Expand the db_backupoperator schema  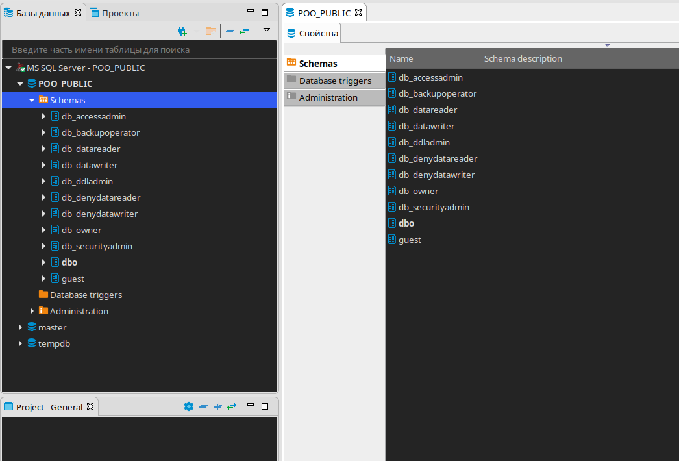click(x=43, y=132)
